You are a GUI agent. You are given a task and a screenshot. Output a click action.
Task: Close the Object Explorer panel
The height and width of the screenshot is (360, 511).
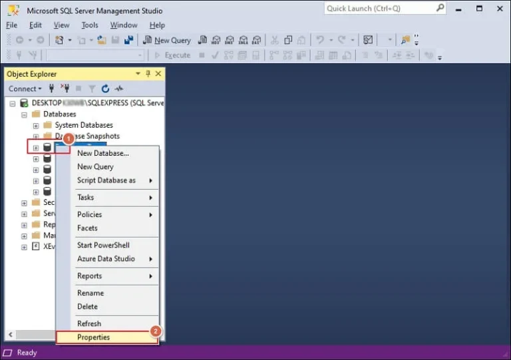(158, 74)
